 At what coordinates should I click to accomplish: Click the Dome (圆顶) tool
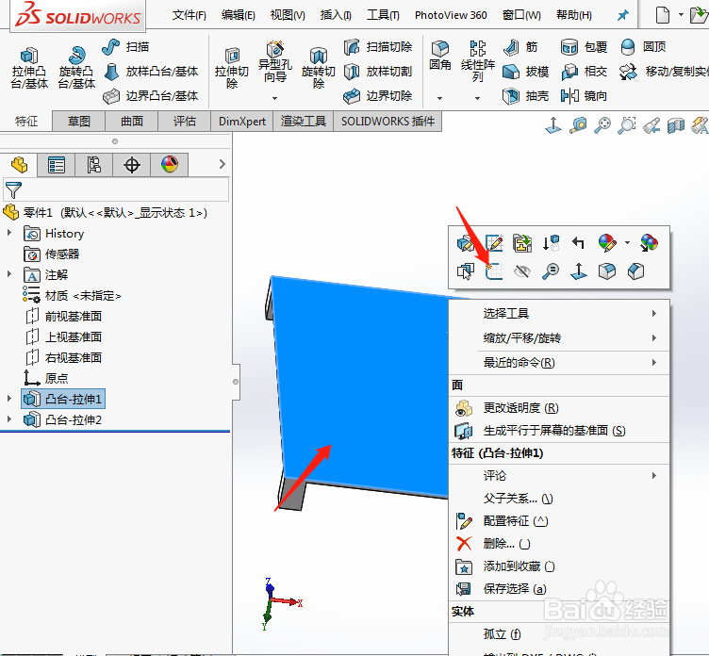(643, 47)
